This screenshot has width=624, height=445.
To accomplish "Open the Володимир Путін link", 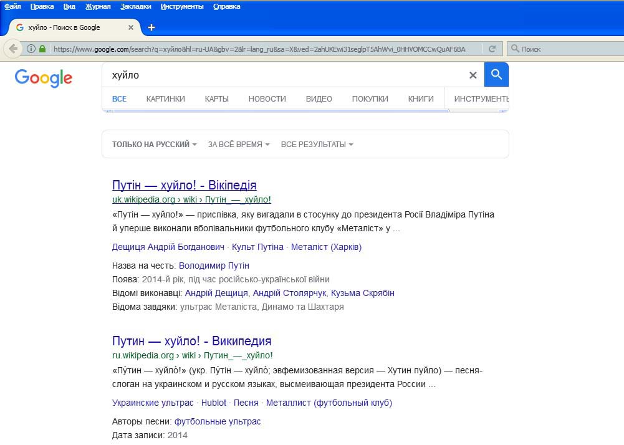I will (214, 266).
